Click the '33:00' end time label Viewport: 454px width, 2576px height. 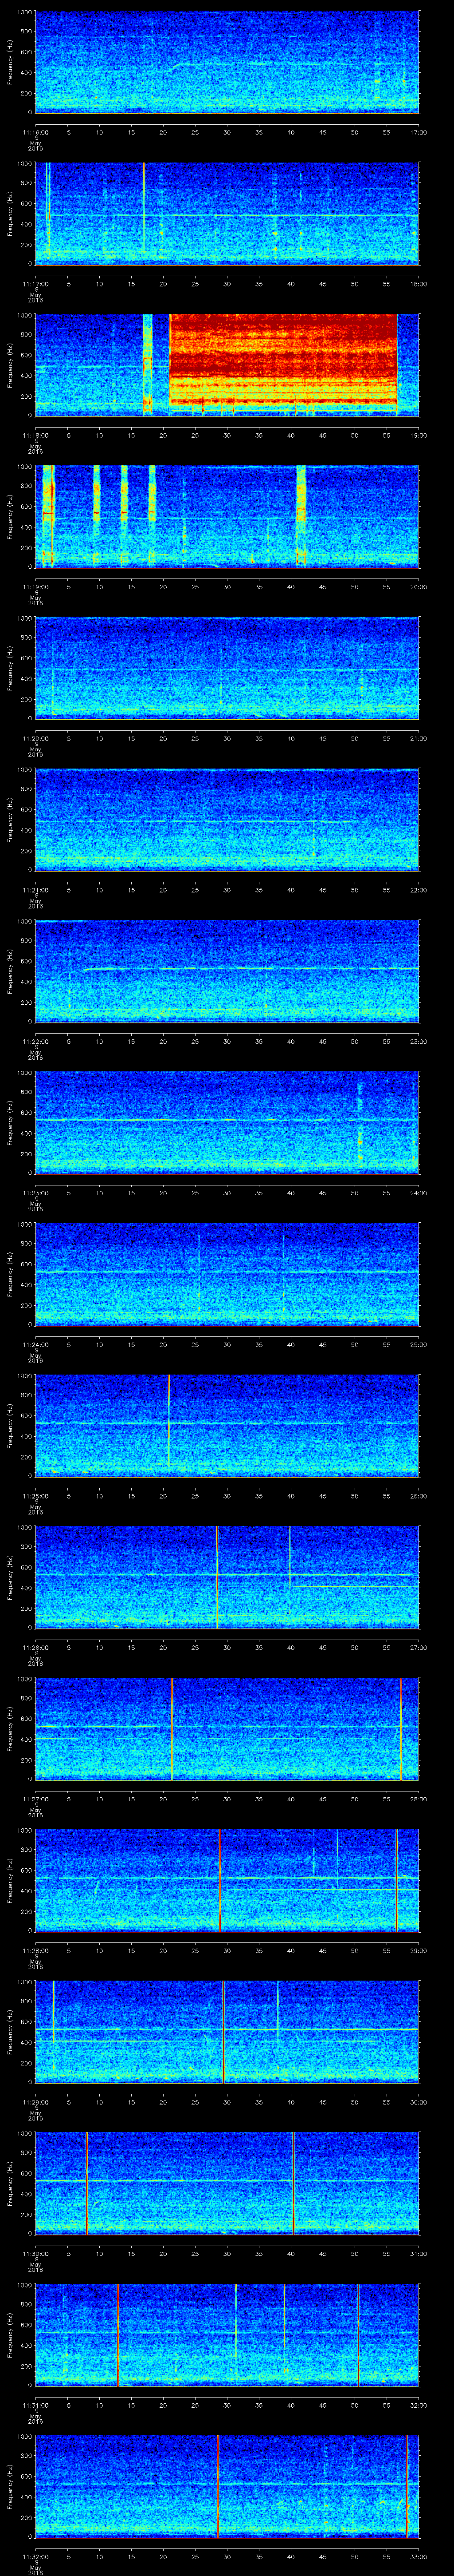coord(418,2556)
